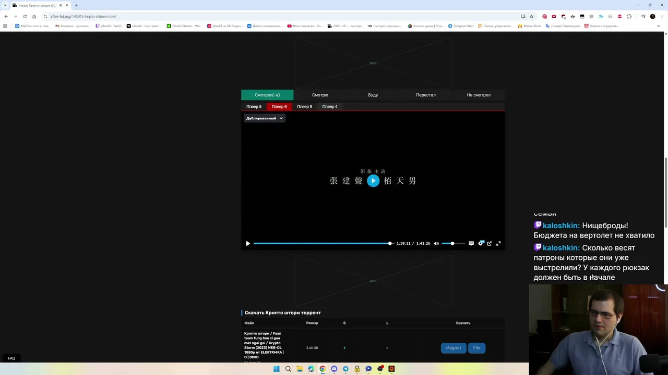Switch to Плеер 5 tab
The height and width of the screenshot is (375, 668).
pyautogui.click(x=254, y=107)
